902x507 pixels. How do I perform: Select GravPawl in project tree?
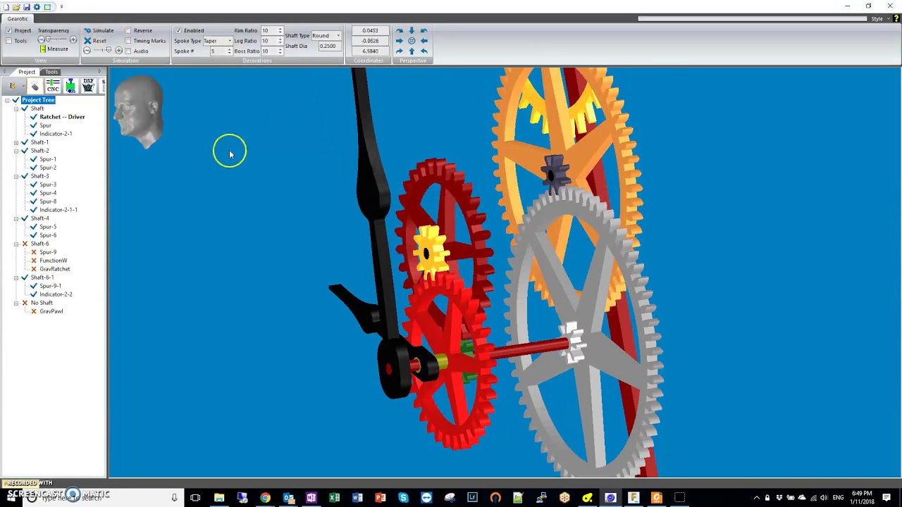coord(51,311)
